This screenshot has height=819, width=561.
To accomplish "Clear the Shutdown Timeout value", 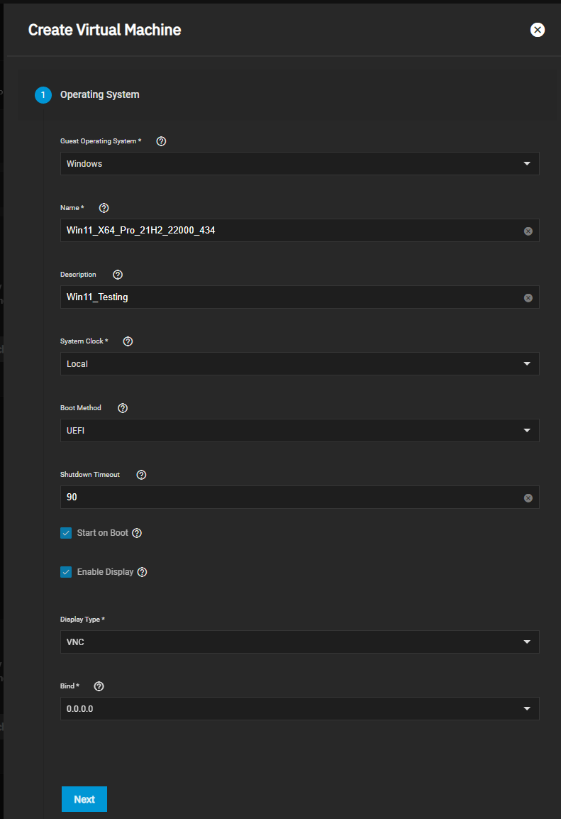I will 528,498.
